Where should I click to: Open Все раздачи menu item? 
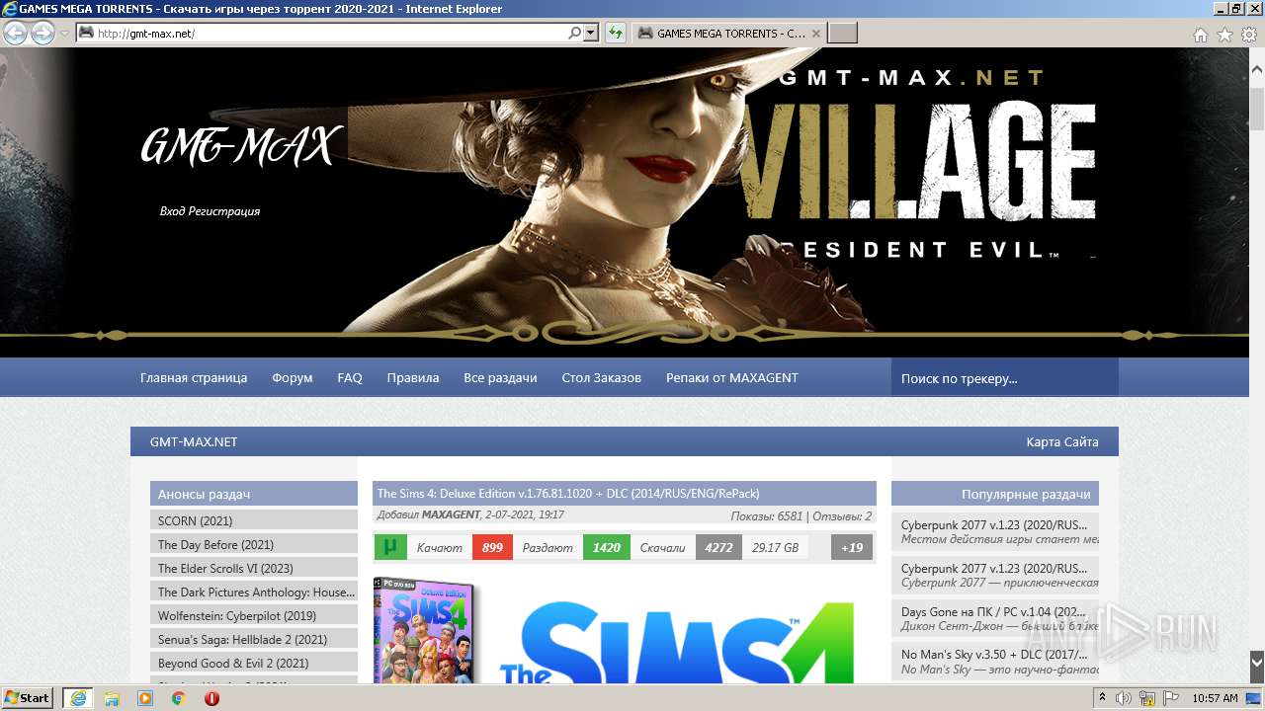coord(500,377)
